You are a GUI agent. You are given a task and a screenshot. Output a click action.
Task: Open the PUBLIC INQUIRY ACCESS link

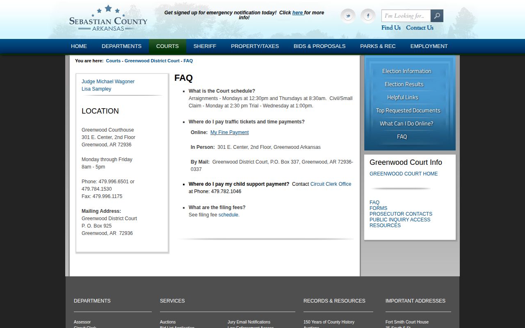(x=400, y=220)
